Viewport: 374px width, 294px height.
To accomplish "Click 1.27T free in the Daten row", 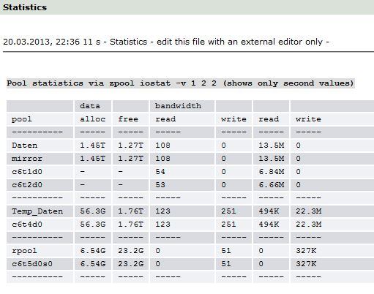I will pos(130,146).
